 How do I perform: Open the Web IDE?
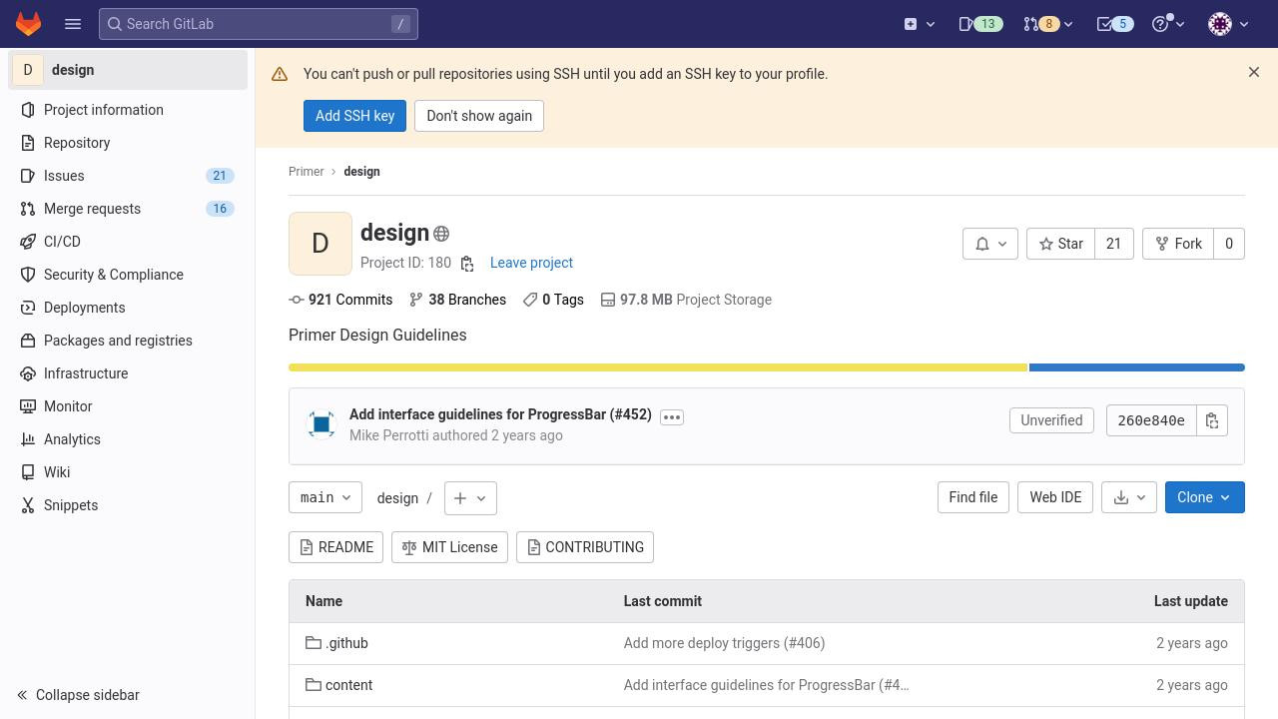1055,497
